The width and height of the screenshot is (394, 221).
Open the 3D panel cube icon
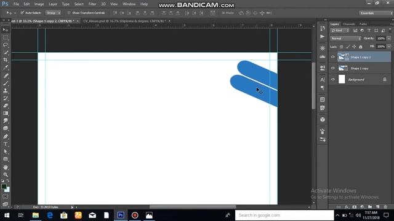323,120
